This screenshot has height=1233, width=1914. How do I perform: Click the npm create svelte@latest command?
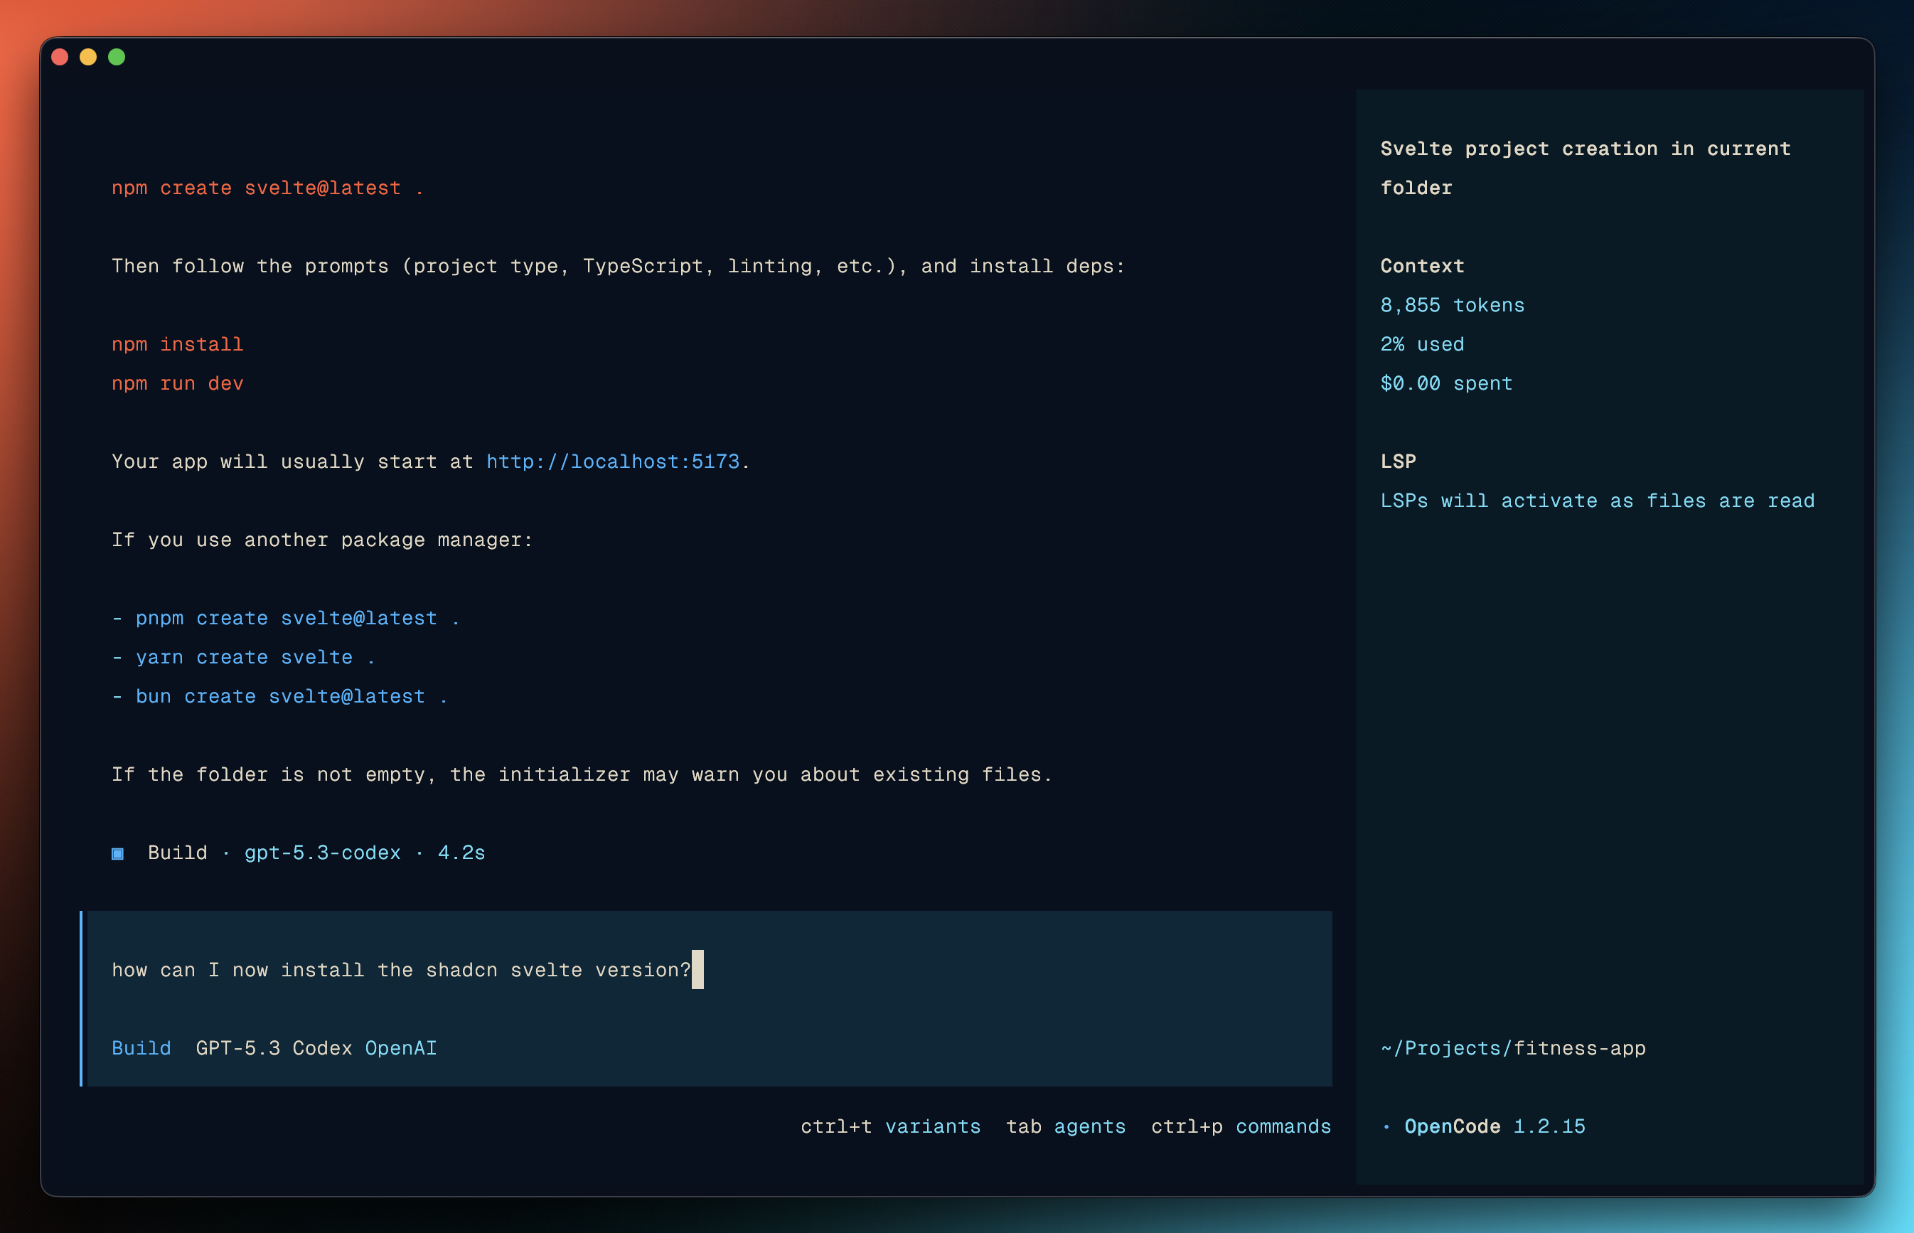(x=267, y=188)
